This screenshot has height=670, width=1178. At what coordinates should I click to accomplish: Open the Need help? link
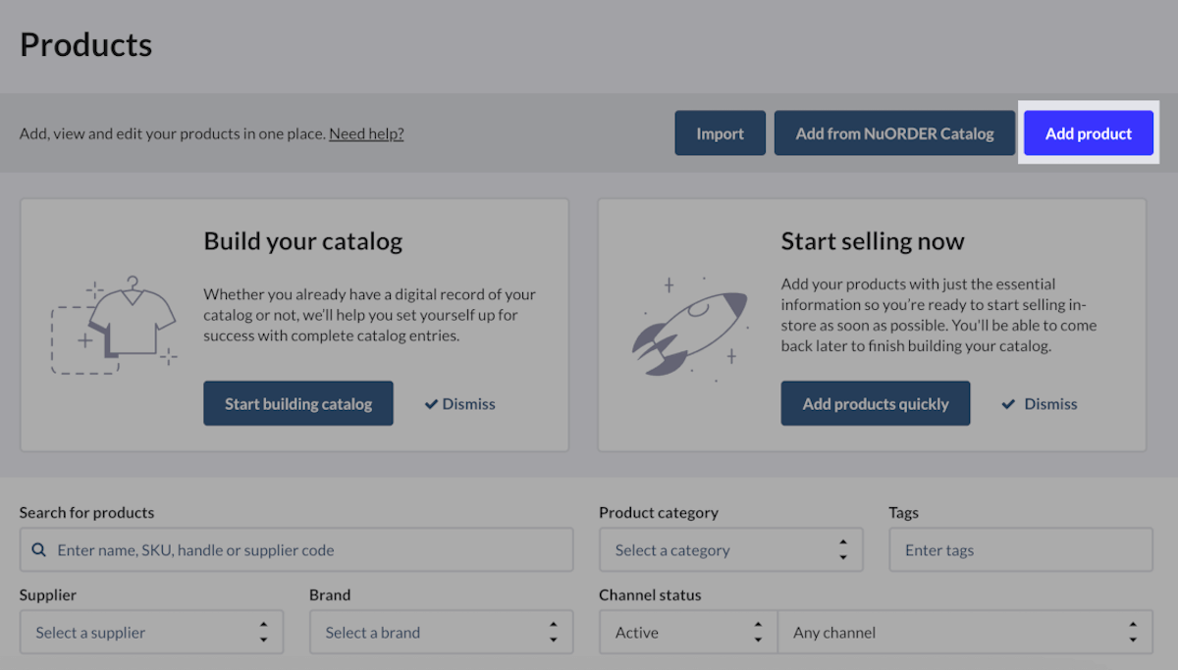tap(366, 133)
